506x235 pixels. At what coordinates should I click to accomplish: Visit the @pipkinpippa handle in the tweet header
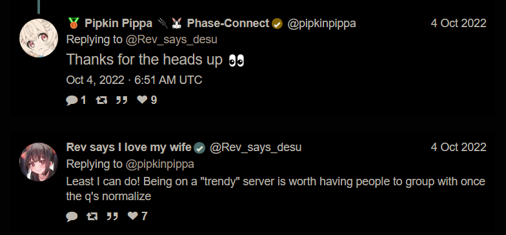click(321, 23)
